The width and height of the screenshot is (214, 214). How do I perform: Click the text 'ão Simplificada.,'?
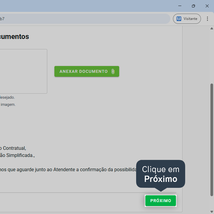[17, 155]
